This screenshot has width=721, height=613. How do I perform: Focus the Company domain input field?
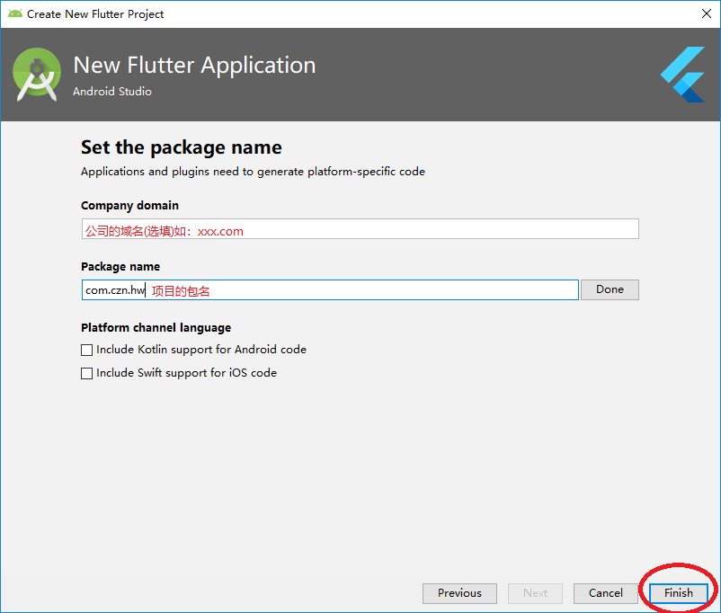coord(360,229)
